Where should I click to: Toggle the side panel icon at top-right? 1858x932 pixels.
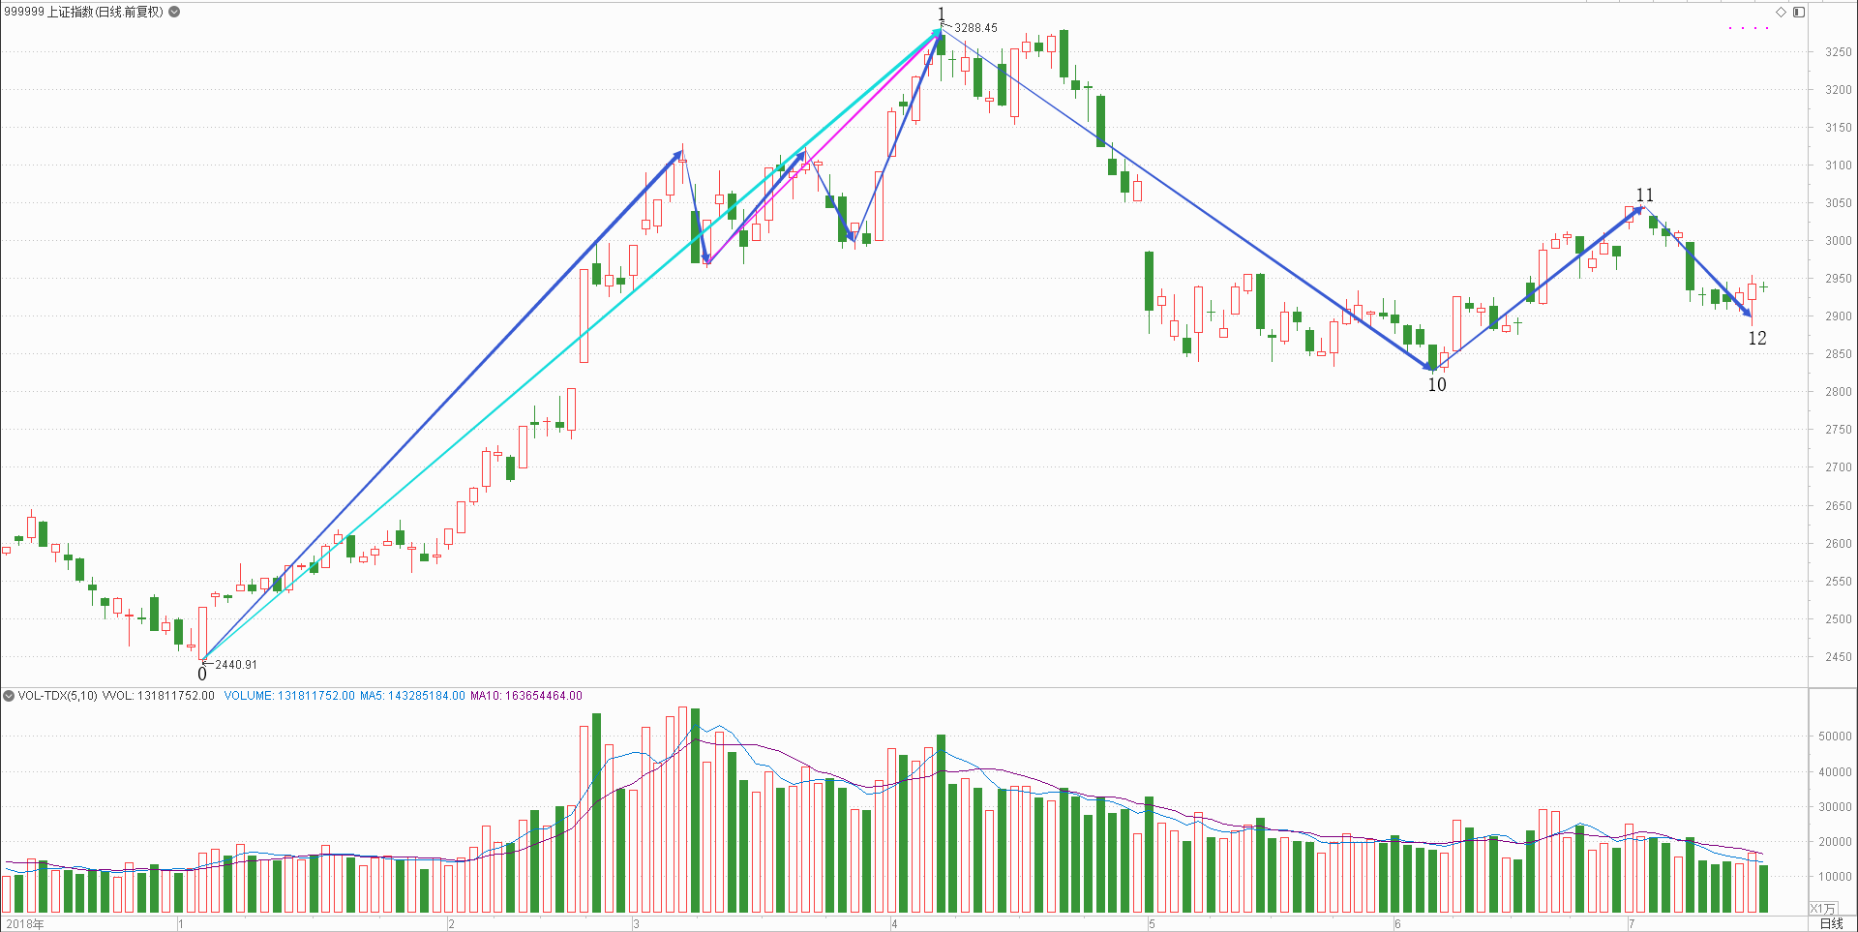pos(1798,12)
